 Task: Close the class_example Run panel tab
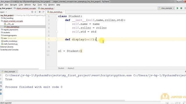click(x=17, y=72)
